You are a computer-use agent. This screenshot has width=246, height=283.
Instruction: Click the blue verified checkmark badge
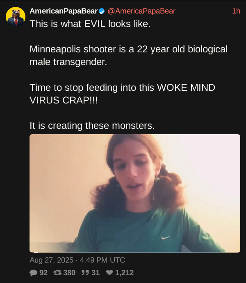click(102, 11)
